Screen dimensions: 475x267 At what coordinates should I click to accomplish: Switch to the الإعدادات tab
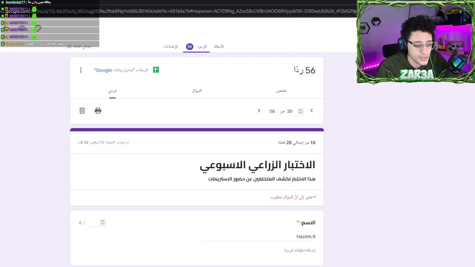click(171, 46)
